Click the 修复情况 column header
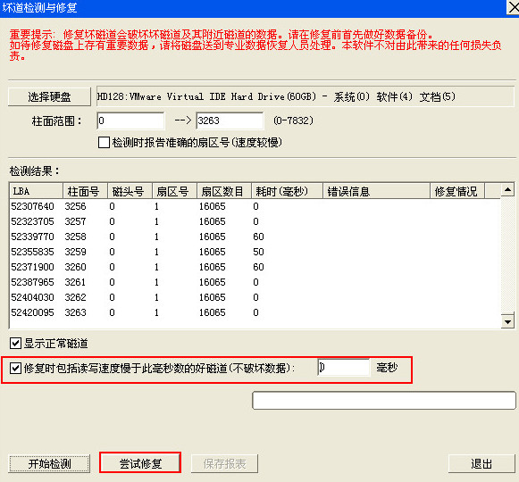 457,191
